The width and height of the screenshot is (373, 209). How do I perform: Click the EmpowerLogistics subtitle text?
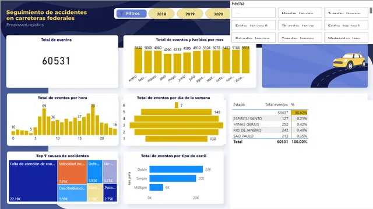click(25, 25)
